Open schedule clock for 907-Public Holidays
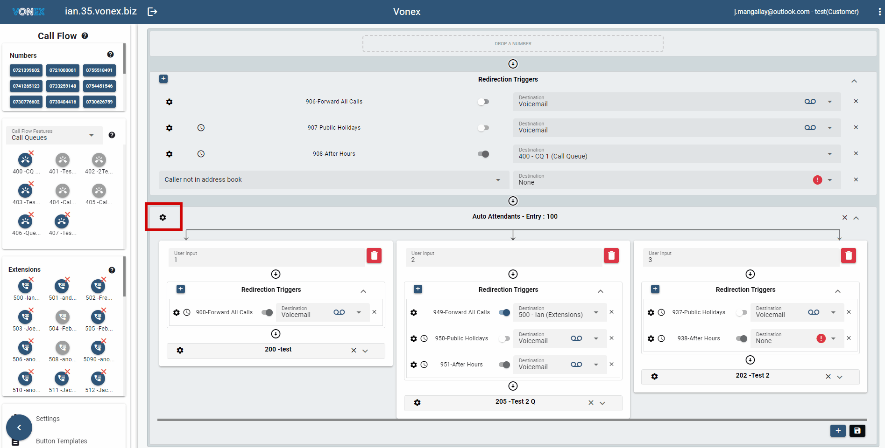The height and width of the screenshot is (448, 885). (x=201, y=128)
